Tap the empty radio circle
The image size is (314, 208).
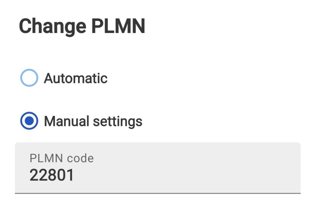coord(29,78)
